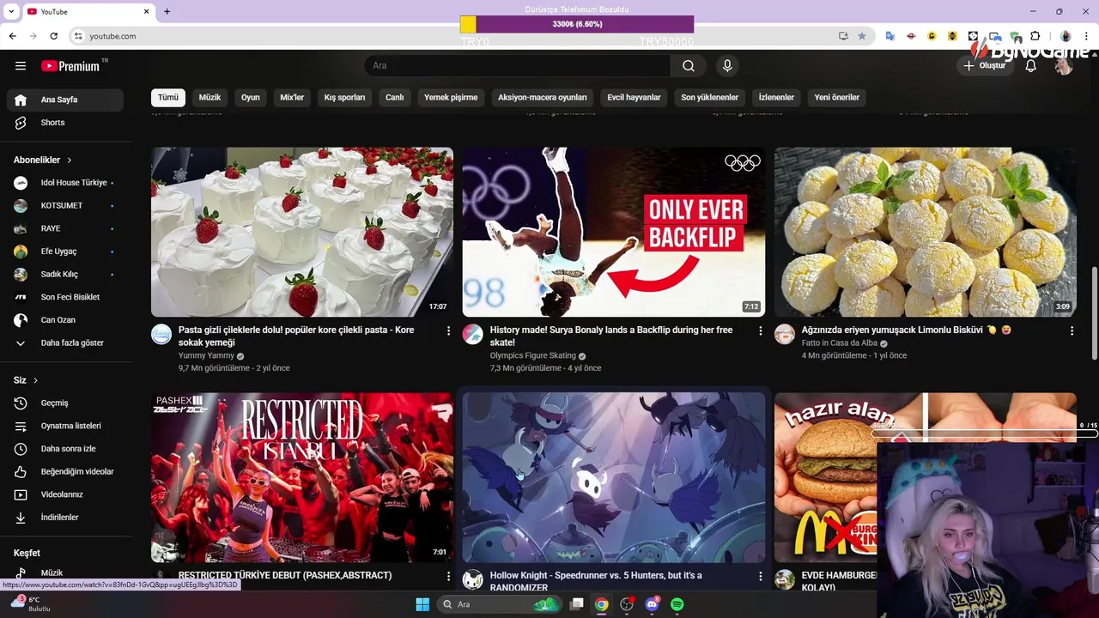Image resolution: width=1099 pixels, height=618 pixels.
Task: Select the Oyun filter chip
Action: (251, 97)
